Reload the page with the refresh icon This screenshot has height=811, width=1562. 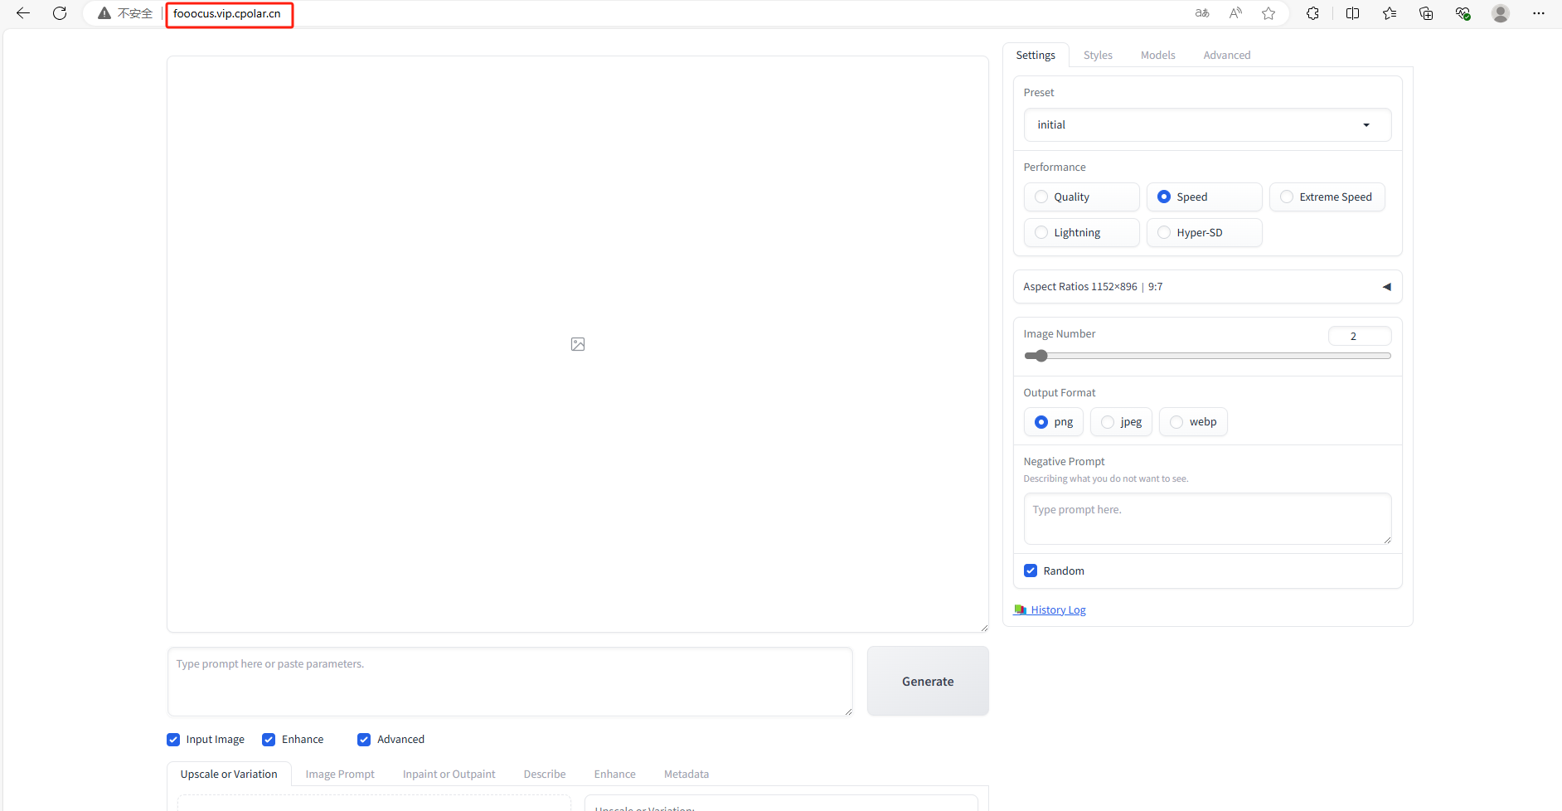coord(60,13)
